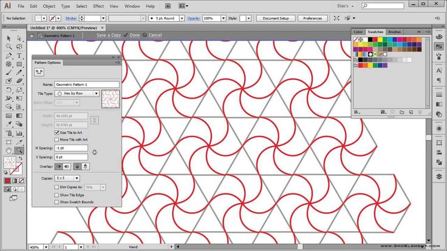The image size is (447, 251).
Task: Open the Tile Type dropdown
Action: click(x=77, y=93)
